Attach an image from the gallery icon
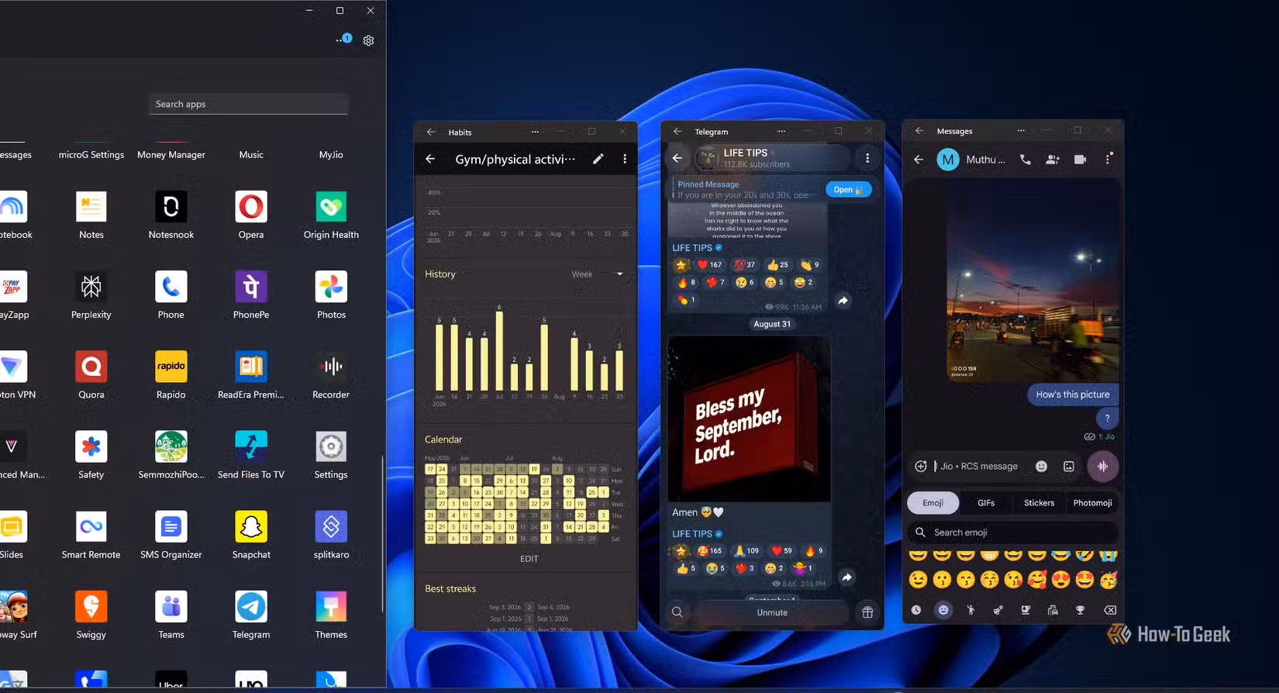This screenshot has width=1279, height=693. (1068, 466)
